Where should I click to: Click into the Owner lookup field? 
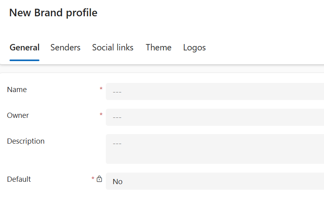click(215, 117)
